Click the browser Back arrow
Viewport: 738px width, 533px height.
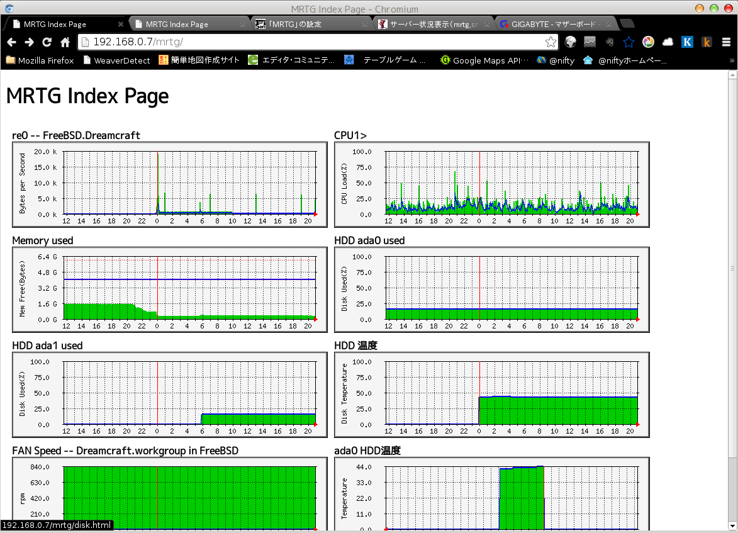click(12, 42)
